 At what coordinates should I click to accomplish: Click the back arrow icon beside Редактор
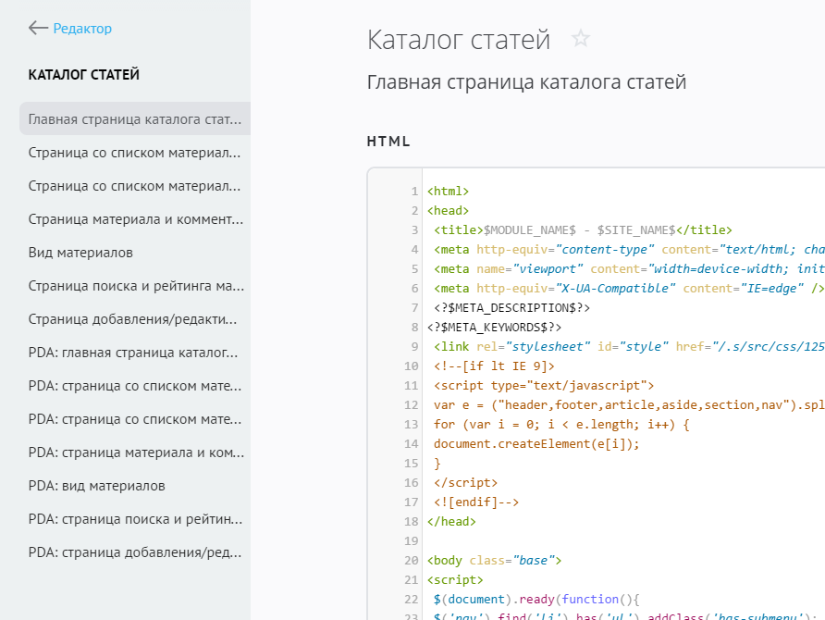(x=38, y=29)
